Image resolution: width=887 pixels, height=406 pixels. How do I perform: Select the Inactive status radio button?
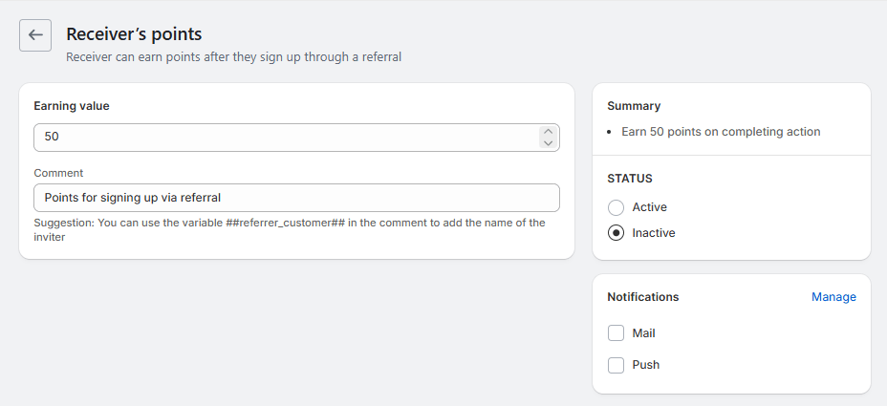point(617,233)
